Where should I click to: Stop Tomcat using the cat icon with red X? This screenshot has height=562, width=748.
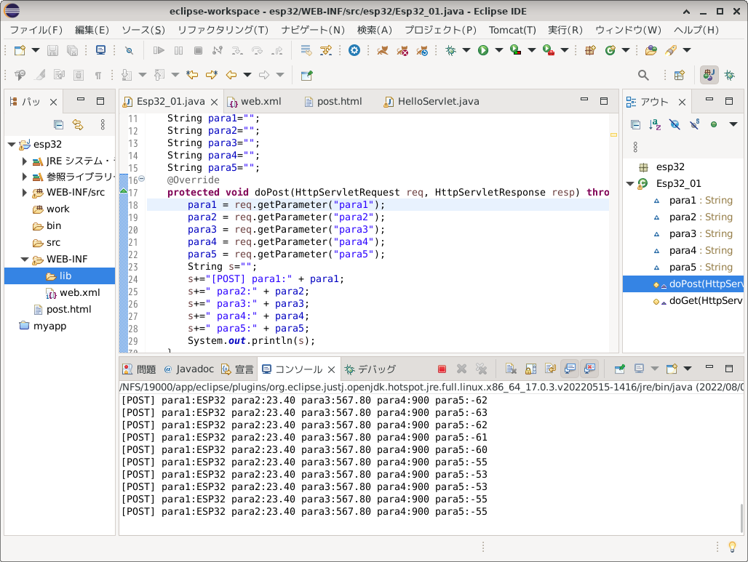click(402, 50)
